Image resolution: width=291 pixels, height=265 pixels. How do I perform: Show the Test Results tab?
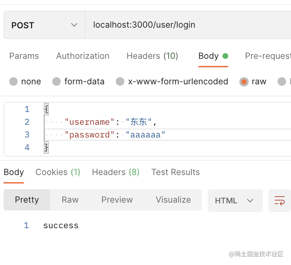[x=176, y=172]
